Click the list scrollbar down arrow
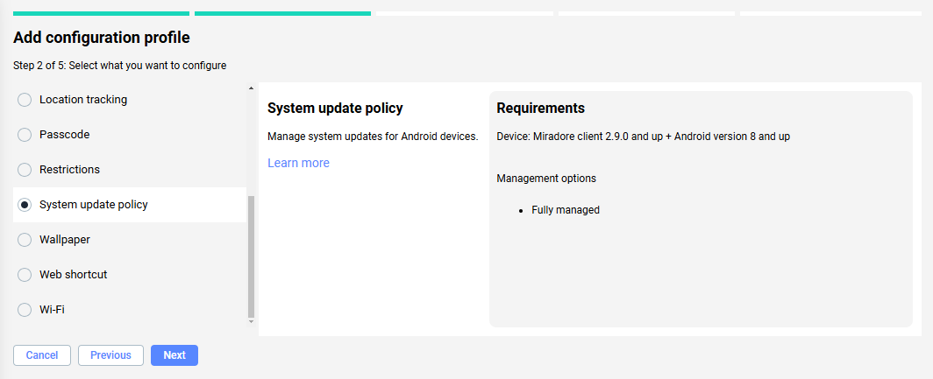The height and width of the screenshot is (379, 933). pyautogui.click(x=252, y=321)
